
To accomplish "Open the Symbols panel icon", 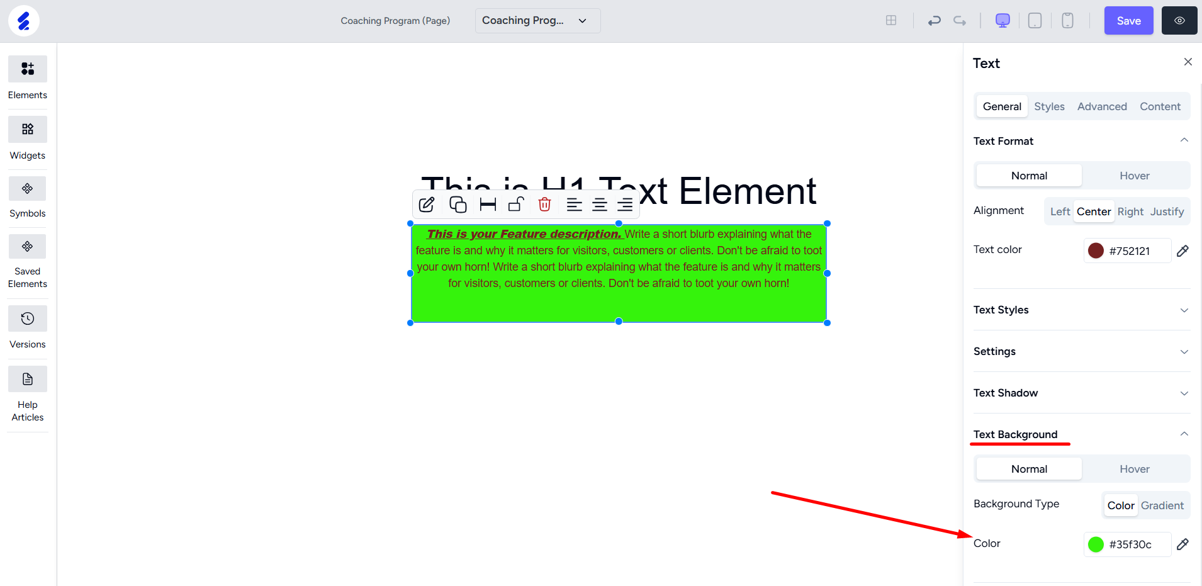I will [28, 188].
